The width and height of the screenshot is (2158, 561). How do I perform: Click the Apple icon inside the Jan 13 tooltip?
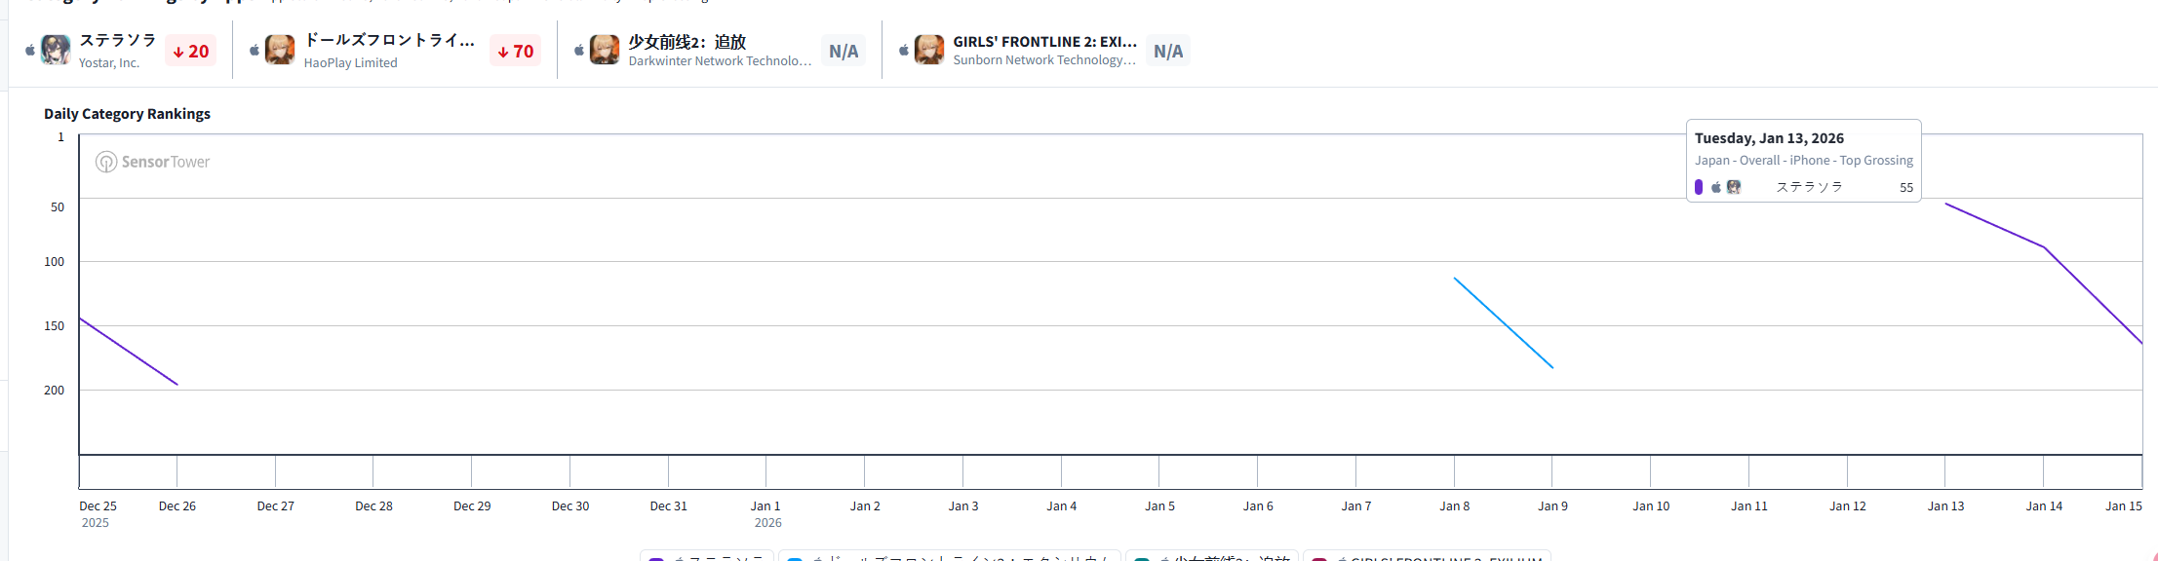(1716, 187)
